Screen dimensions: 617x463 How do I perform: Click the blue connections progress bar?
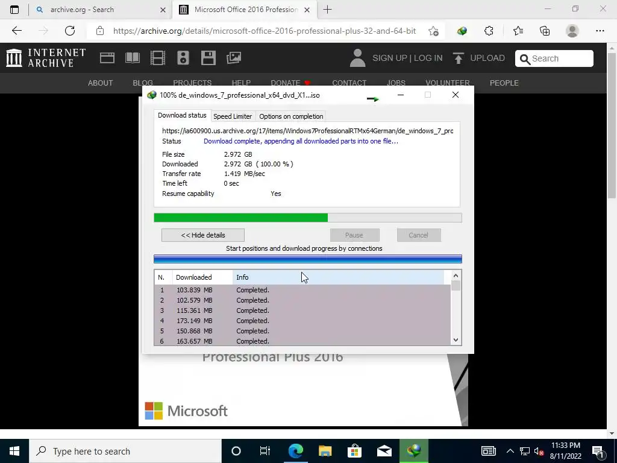tap(308, 259)
